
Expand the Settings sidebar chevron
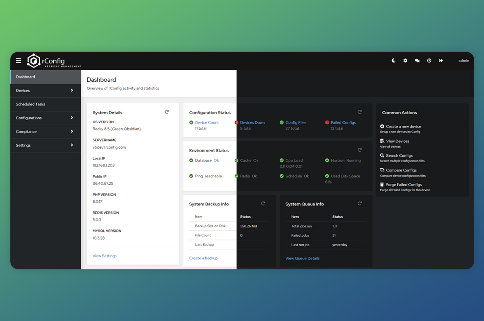coord(72,145)
